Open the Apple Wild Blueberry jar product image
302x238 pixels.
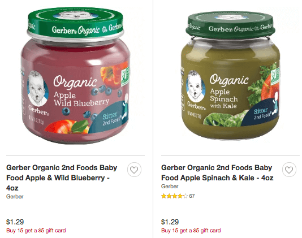click(75, 76)
